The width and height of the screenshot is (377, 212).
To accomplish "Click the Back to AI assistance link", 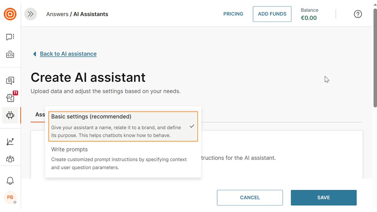I will coord(68,54).
